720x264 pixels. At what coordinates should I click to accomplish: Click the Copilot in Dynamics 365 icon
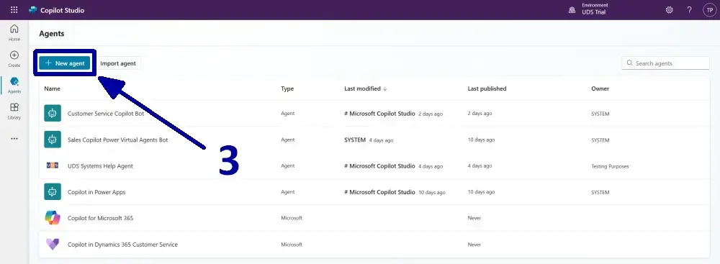coord(53,245)
